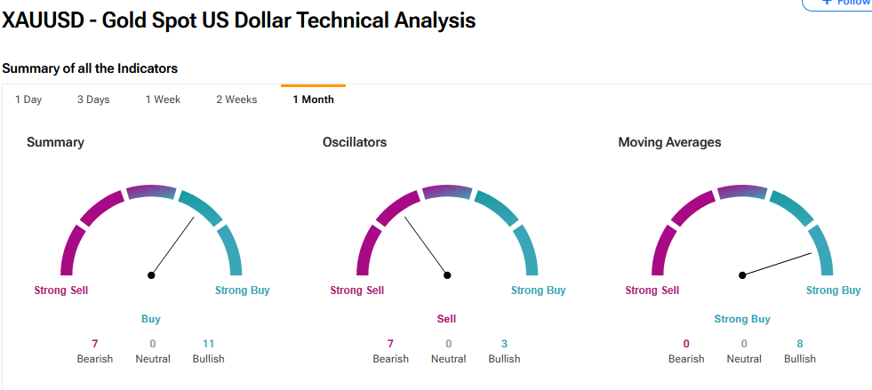872x390 pixels.
Task: Click the top neutral segment of Summary gauge
Action: (x=151, y=190)
